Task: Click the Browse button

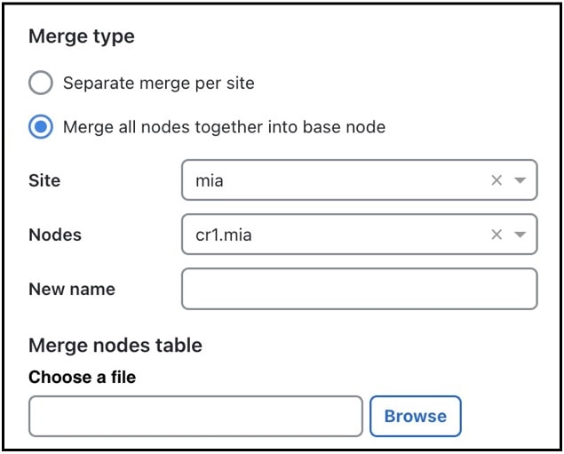Action: (x=416, y=416)
